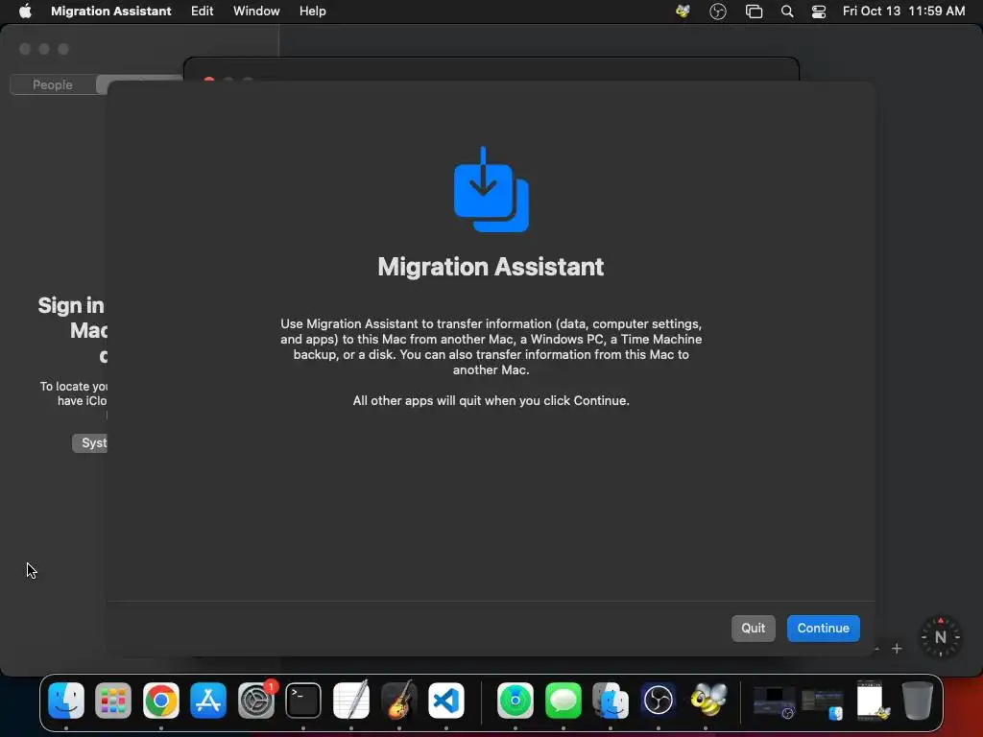
Task: Open Messages from the Dock
Action: [x=563, y=700]
